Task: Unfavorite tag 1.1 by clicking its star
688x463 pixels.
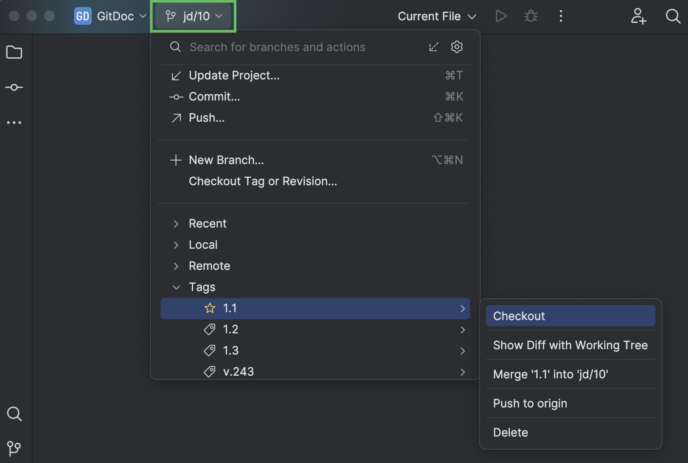Action: coord(210,308)
